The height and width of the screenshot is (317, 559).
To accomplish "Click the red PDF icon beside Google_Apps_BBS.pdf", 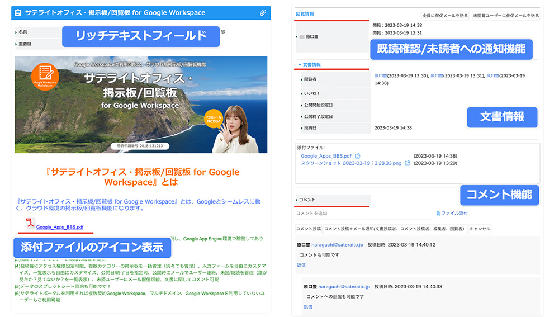I will click(x=30, y=224).
